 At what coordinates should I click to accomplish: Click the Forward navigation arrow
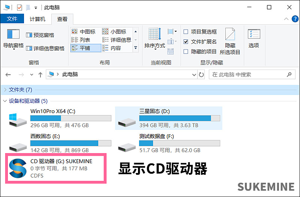21,75
